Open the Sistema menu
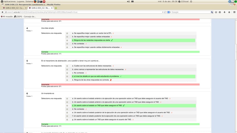The image size is (237, 133). (29, 1)
